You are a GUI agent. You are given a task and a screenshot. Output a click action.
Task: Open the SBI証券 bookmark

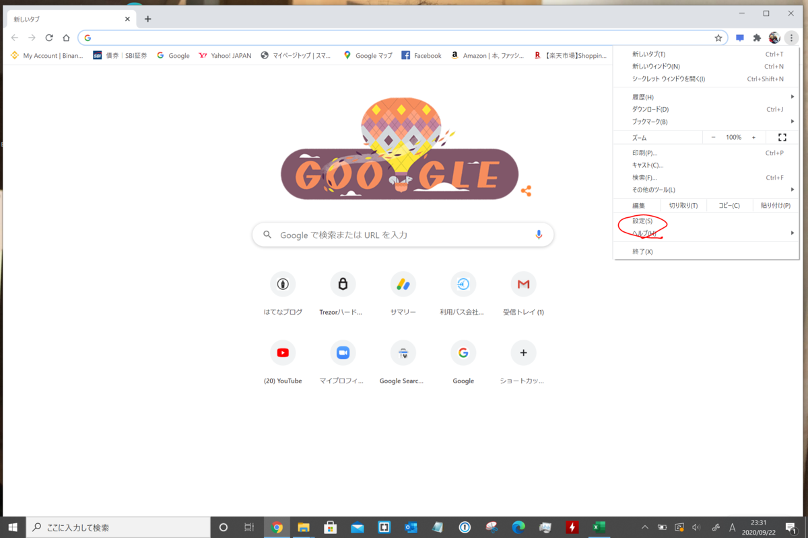[120, 56]
